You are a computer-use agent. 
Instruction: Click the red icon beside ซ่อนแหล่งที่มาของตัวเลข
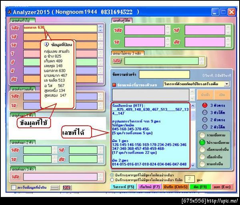click(x=114, y=85)
